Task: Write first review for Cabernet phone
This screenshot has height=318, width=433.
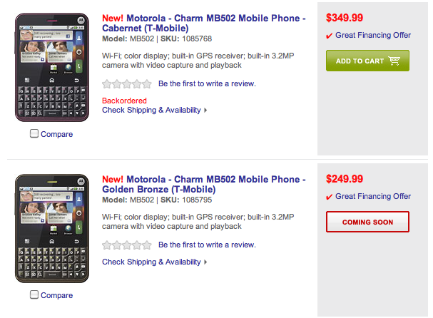Action: point(207,83)
